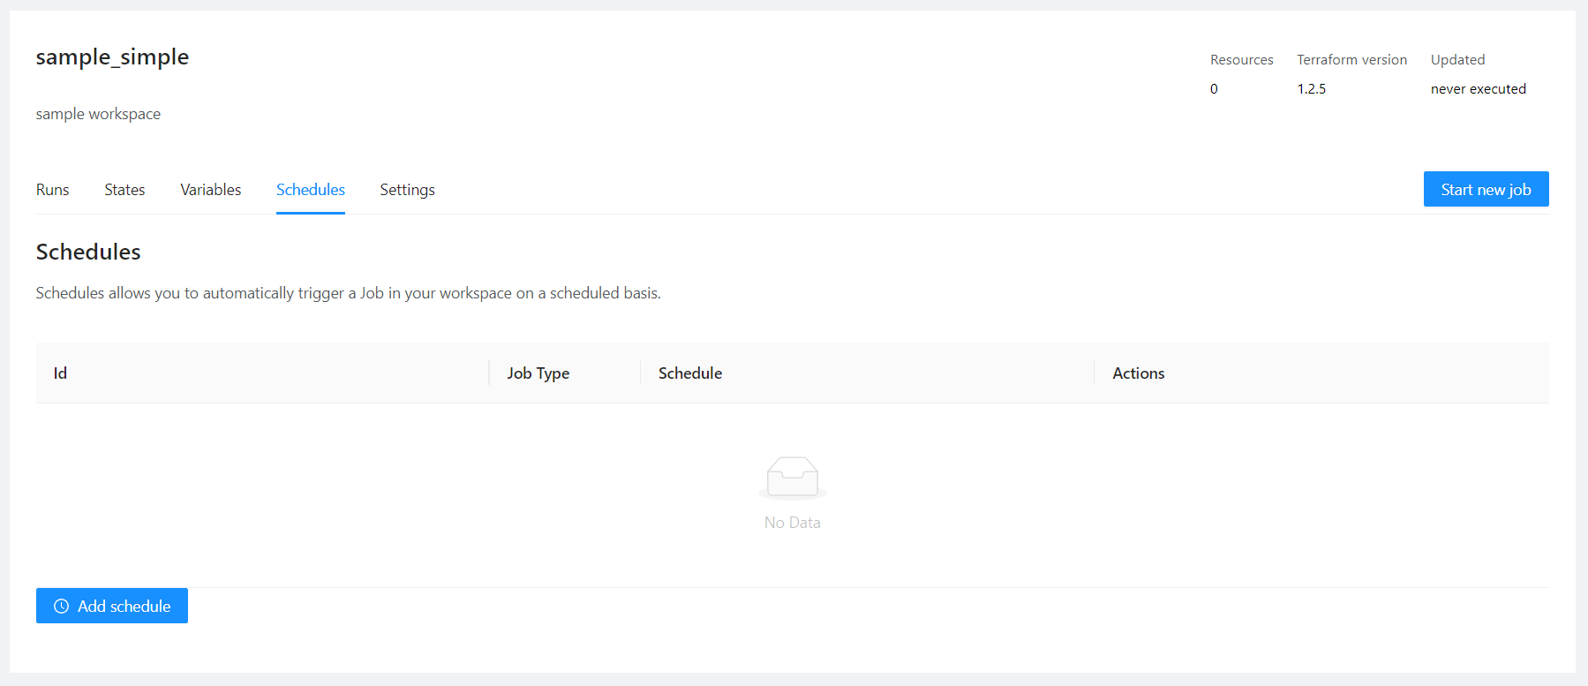Viewport: 1588px width, 686px height.
Task: Open the Runs tab
Action: [52, 190]
